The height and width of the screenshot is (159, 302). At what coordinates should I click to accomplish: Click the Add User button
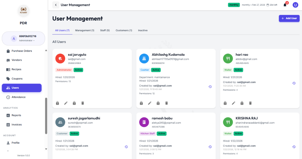pos(289,18)
